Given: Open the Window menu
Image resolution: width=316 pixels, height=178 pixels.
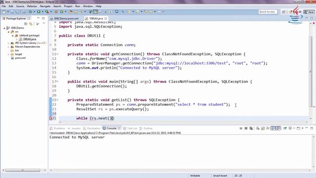Looking at the screenshot, I should pyautogui.click(x=88, y=6).
